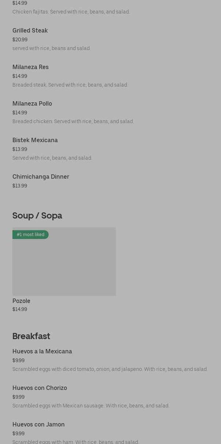Screen dimensions: 221x444
Task: Click the Breakfast section heading
Action: 31,336
